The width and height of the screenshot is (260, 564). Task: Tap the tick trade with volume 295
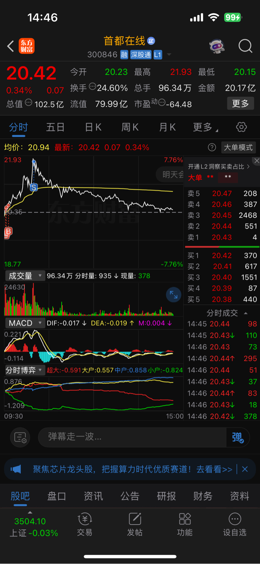coord(222,358)
